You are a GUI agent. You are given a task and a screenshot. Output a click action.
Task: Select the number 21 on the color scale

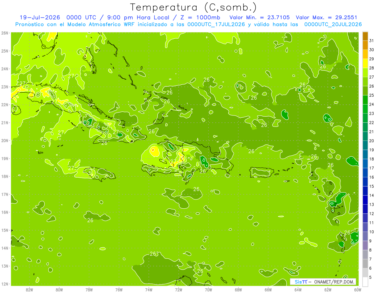(x=371, y=132)
